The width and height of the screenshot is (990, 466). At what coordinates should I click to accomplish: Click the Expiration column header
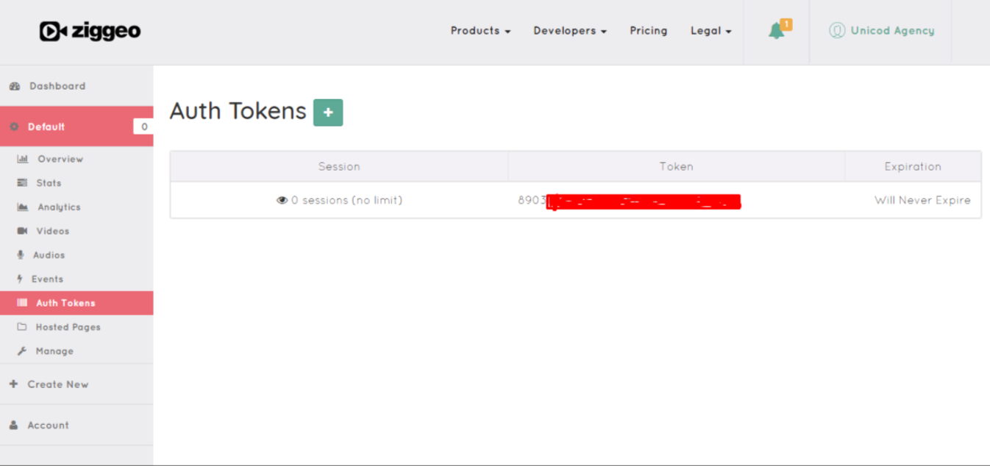coord(913,167)
